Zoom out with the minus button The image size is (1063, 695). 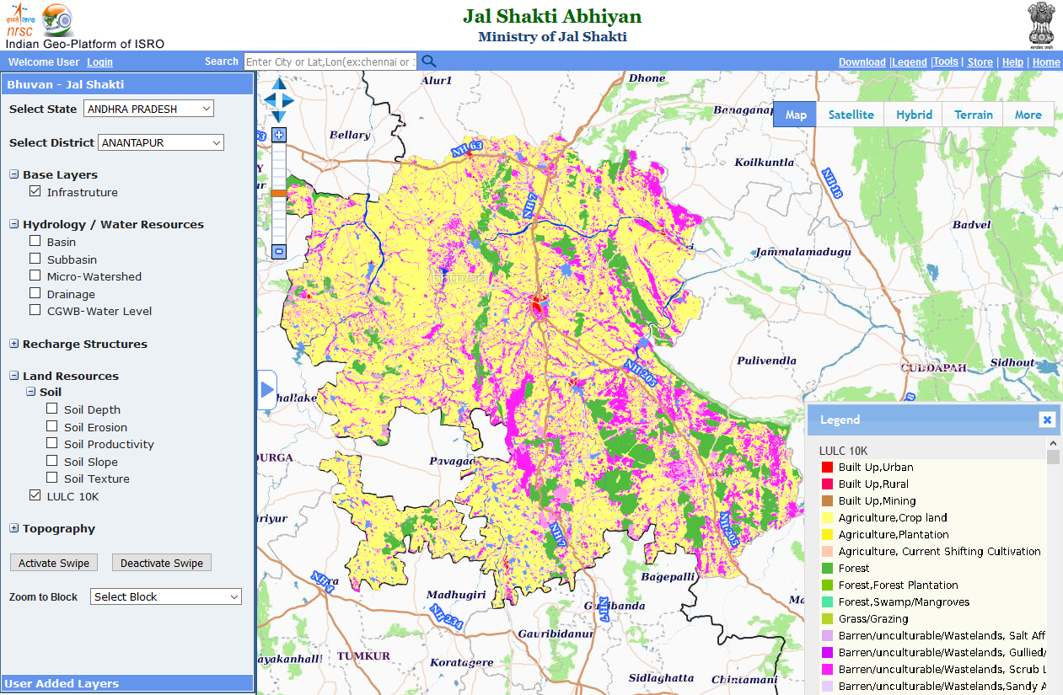[280, 251]
